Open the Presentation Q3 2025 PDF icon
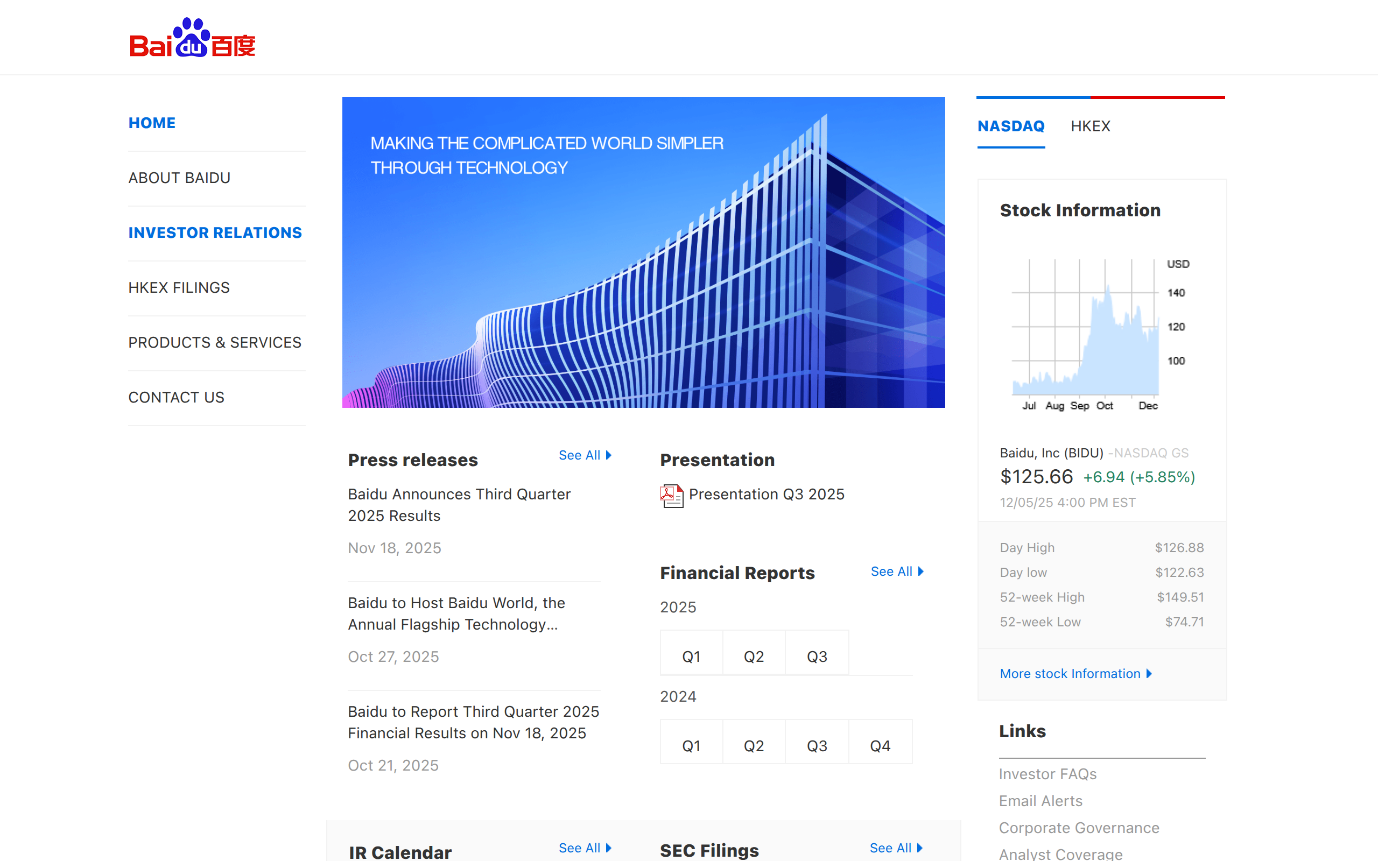Image resolution: width=1378 pixels, height=861 pixels. click(671, 495)
